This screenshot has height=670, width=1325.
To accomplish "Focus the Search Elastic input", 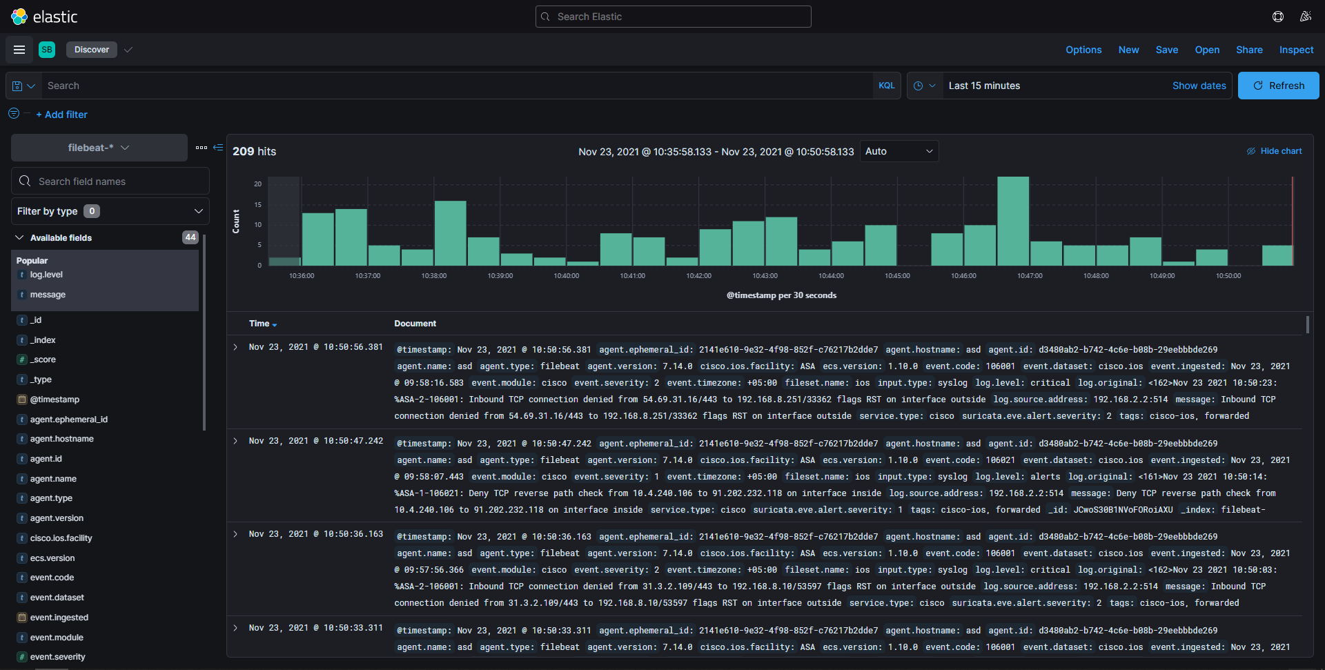I will point(674,17).
